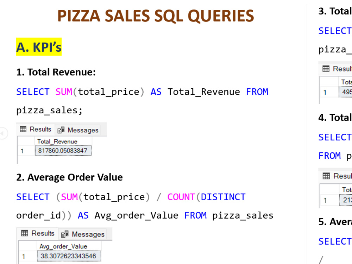The height and width of the screenshot is (264, 352).
Task: Click the circular back-arrow on the left edge
Action: tap(1, 133)
